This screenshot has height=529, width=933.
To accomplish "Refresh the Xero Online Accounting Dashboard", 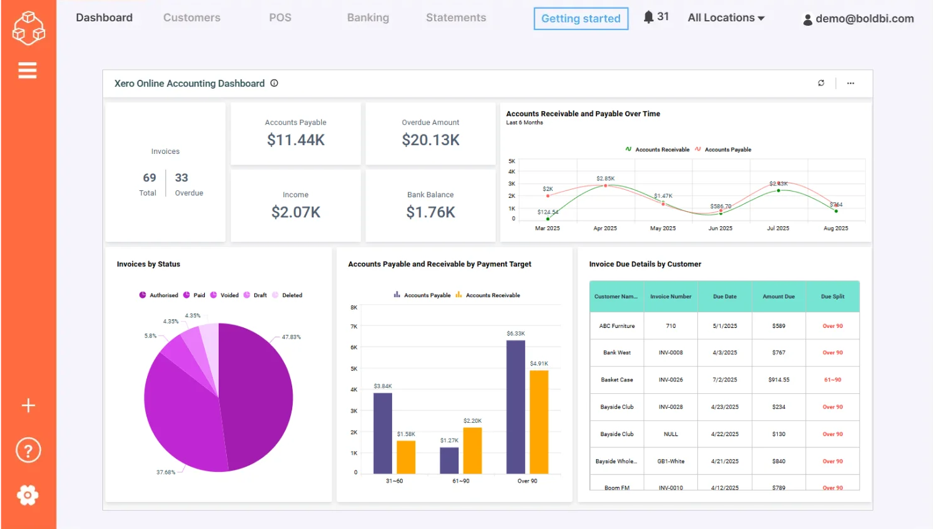I will tap(821, 83).
